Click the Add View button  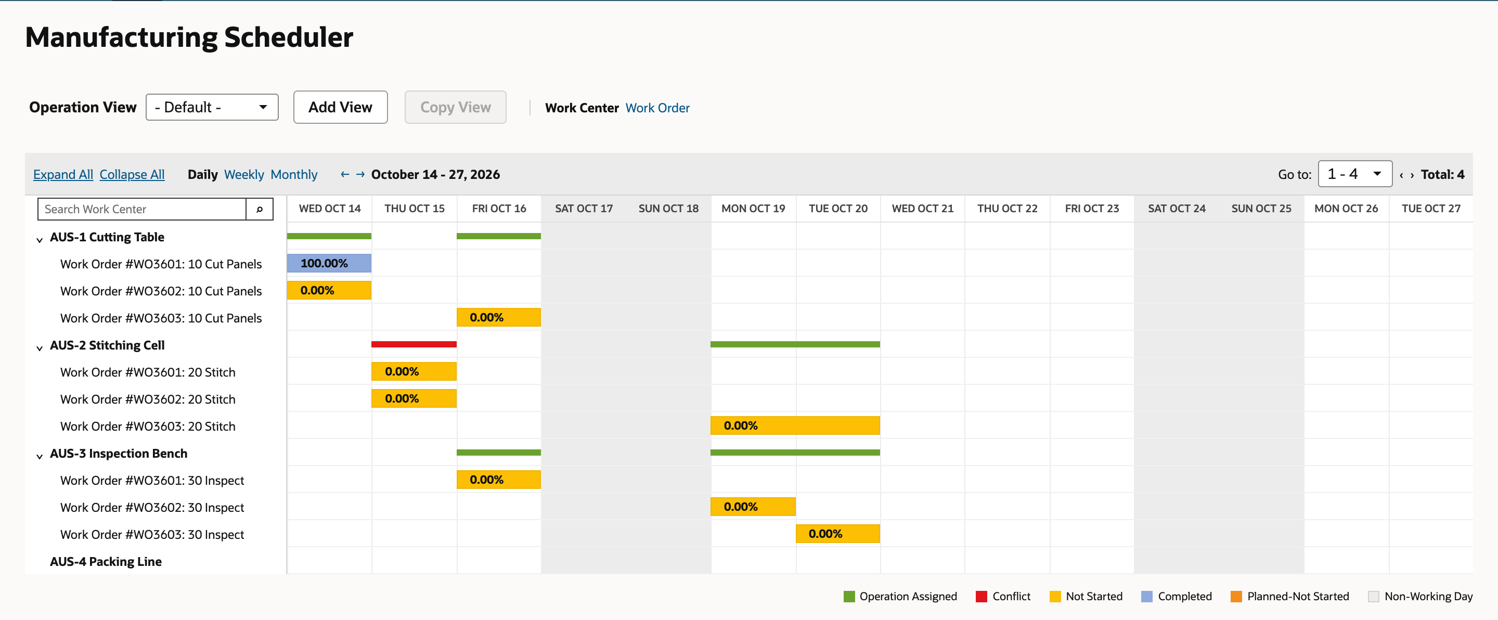click(x=340, y=108)
